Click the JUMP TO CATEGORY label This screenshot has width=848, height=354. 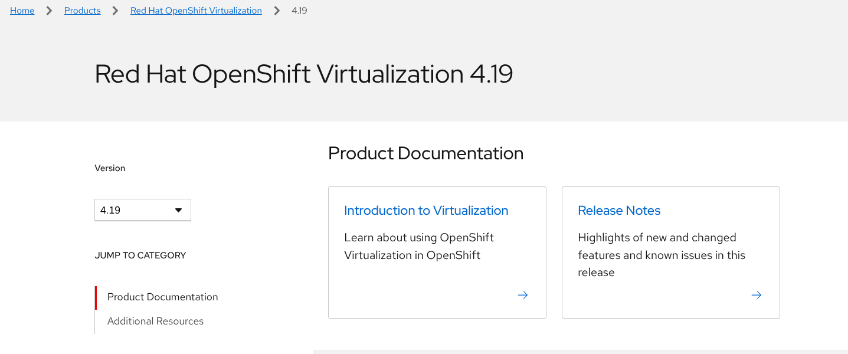[x=140, y=255]
